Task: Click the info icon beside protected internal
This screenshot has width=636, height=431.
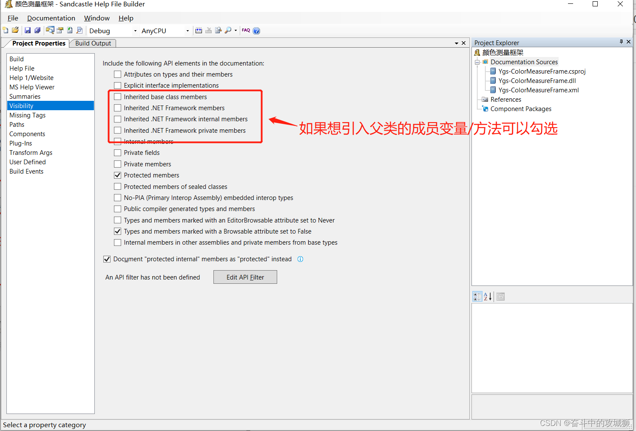Action: pyautogui.click(x=300, y=259)
